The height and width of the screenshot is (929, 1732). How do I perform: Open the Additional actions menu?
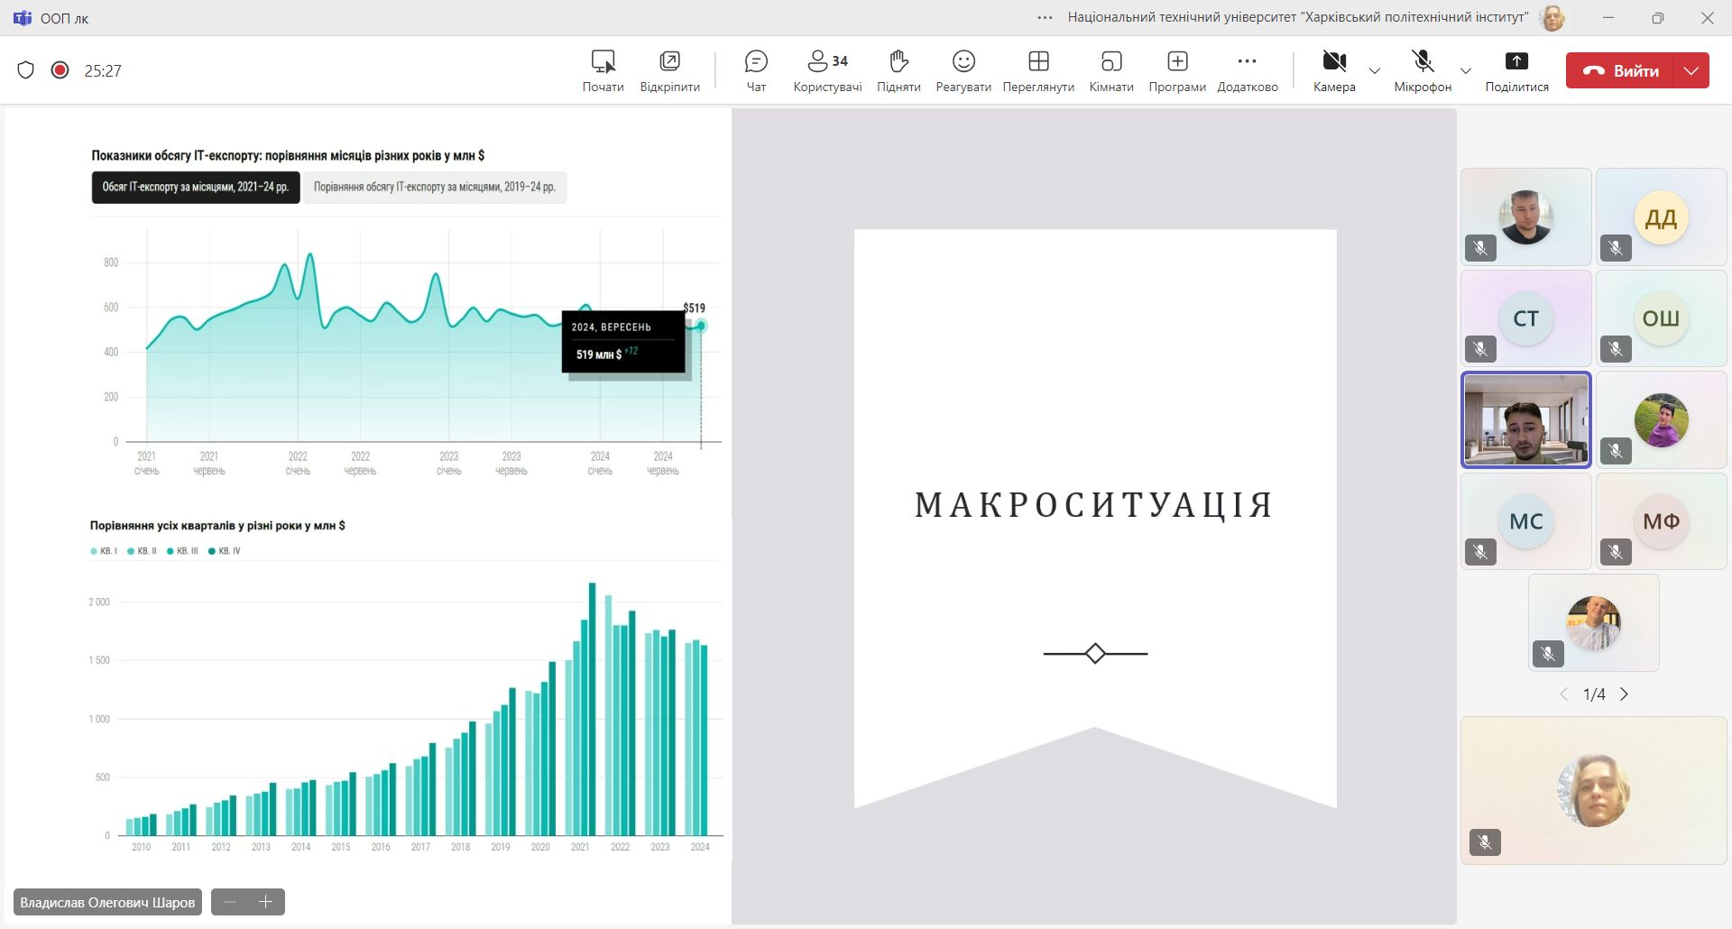click(x=1248, y=70)
